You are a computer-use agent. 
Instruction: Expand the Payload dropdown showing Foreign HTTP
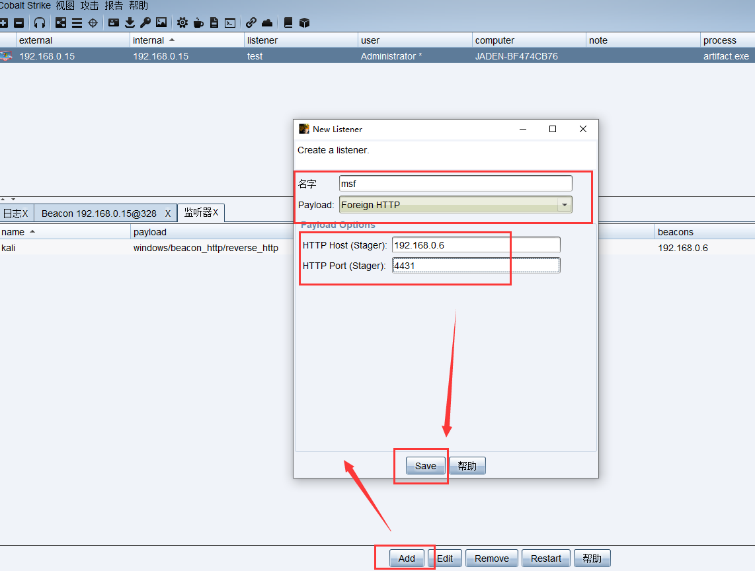(564, 205)
